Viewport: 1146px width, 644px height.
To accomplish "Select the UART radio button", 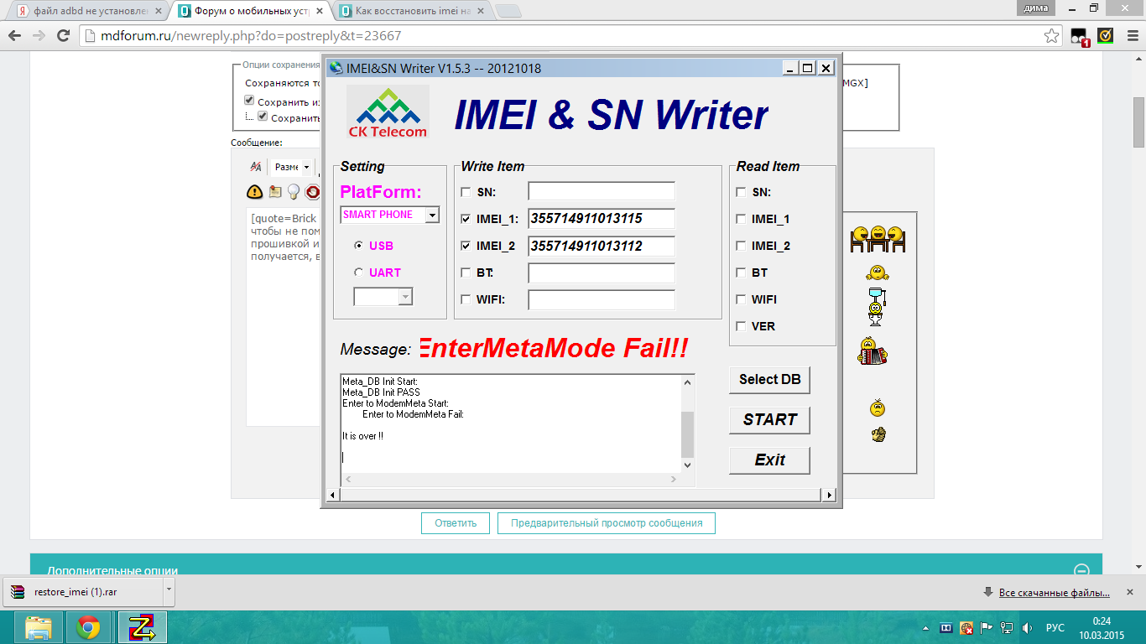I will [x=359, y=273].
